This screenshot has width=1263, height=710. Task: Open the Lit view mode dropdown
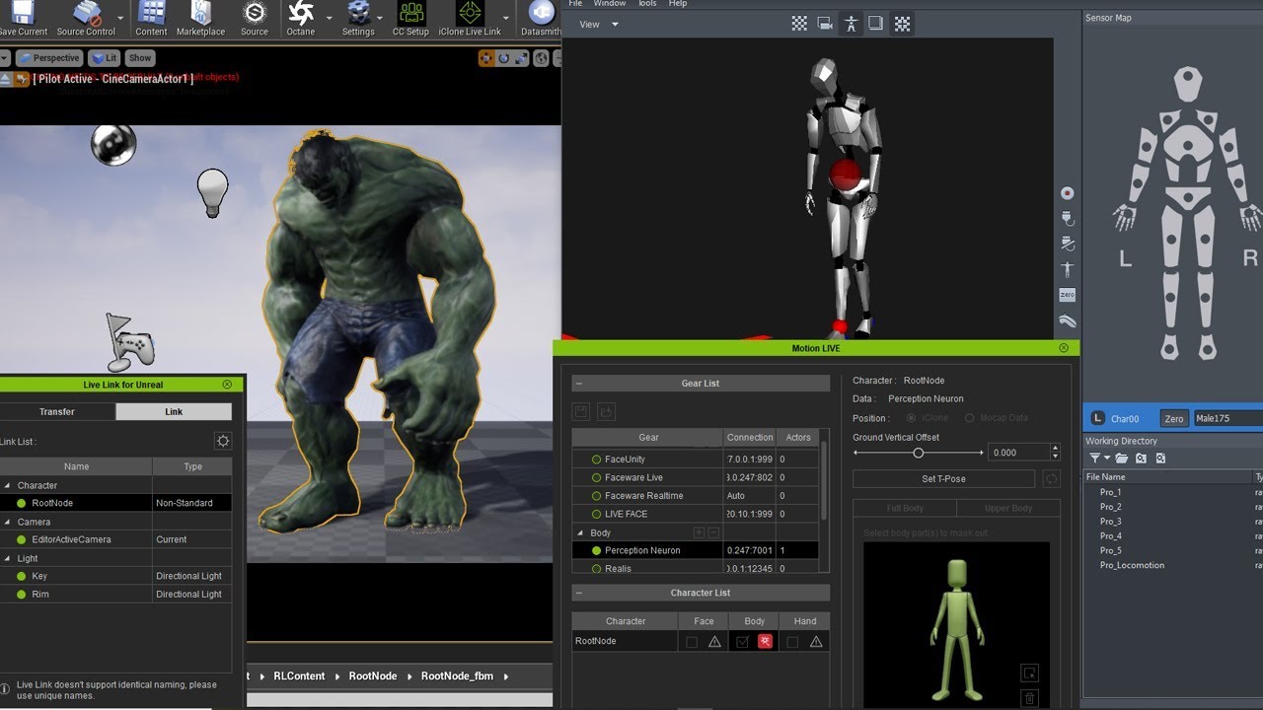click(x=105, y=58)
